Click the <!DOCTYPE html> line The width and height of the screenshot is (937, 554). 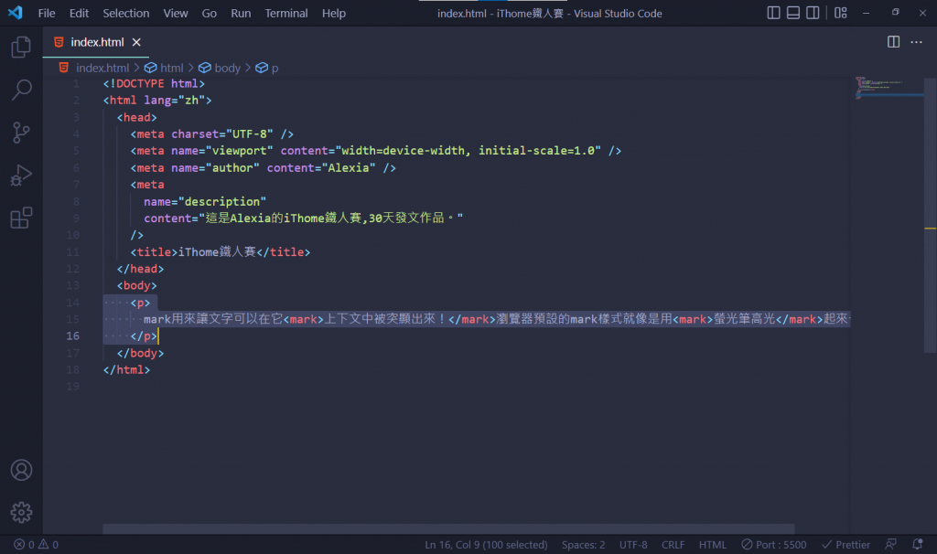(154, 83)
